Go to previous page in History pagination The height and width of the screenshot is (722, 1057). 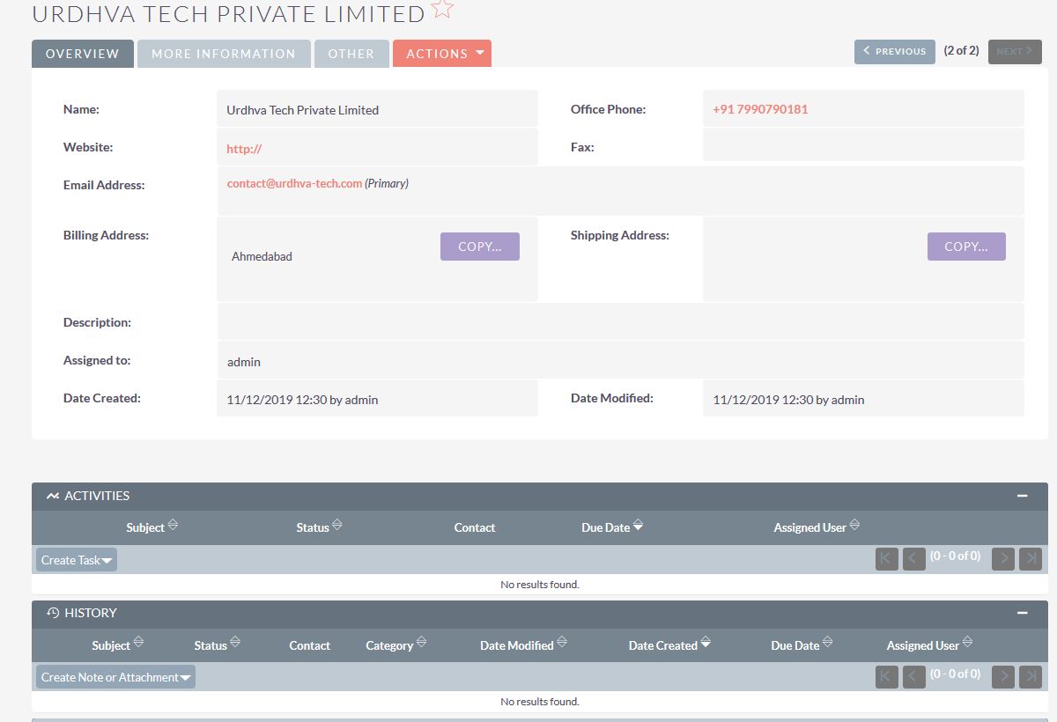[914, 676]
